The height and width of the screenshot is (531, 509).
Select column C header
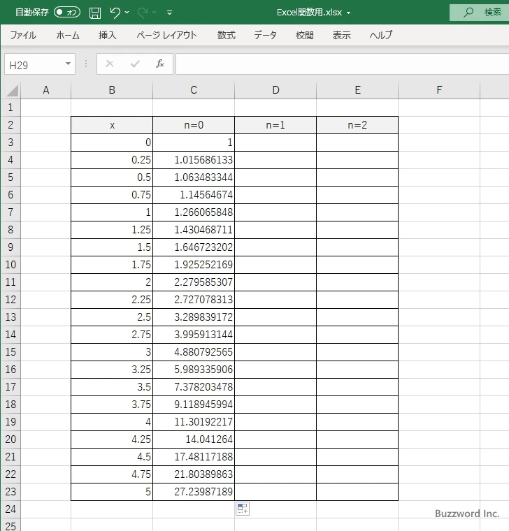(194, 90)
